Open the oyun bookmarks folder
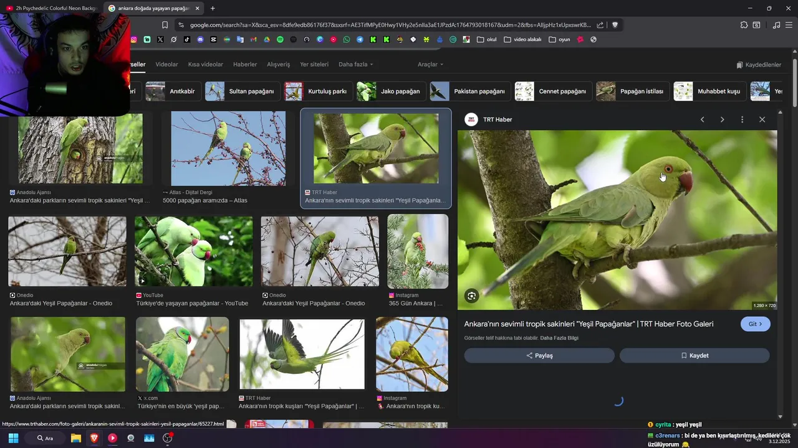Image resolution: width=798 pixels, height=448 pixels. click(560, 39)
